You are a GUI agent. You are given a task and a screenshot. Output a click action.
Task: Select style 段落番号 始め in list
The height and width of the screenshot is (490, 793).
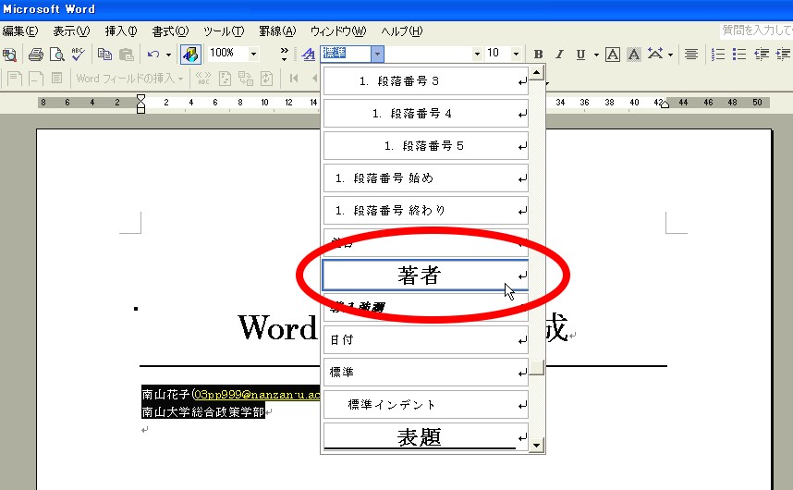(426, 178)
